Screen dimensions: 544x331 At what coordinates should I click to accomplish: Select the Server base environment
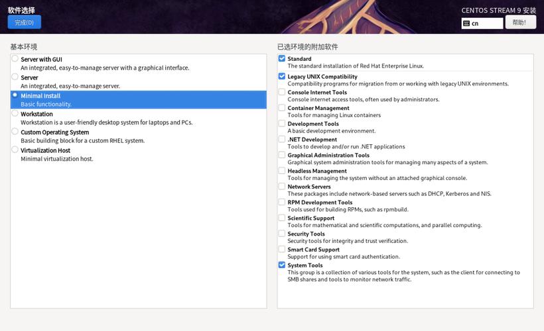click(15, 77)
